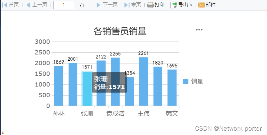Send the report via 邮件
The image size is (267, 135).
tap(207, 5)
